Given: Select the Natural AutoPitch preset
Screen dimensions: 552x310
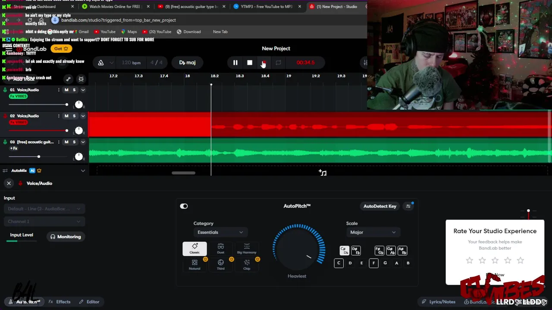Looking at the screenshot, I should (x=194, y=265).
